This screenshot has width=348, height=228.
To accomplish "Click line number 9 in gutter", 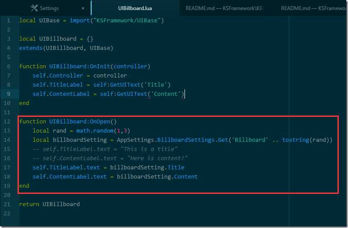I will click(x=8, y=94).
